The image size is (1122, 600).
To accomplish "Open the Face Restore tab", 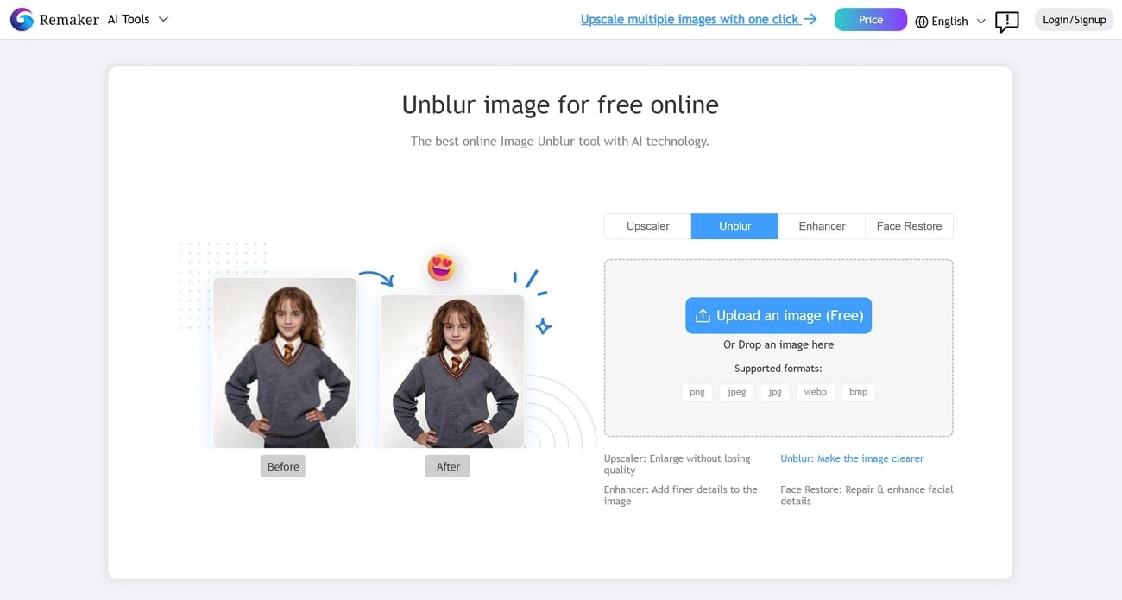I will click(x=909, y=226).
